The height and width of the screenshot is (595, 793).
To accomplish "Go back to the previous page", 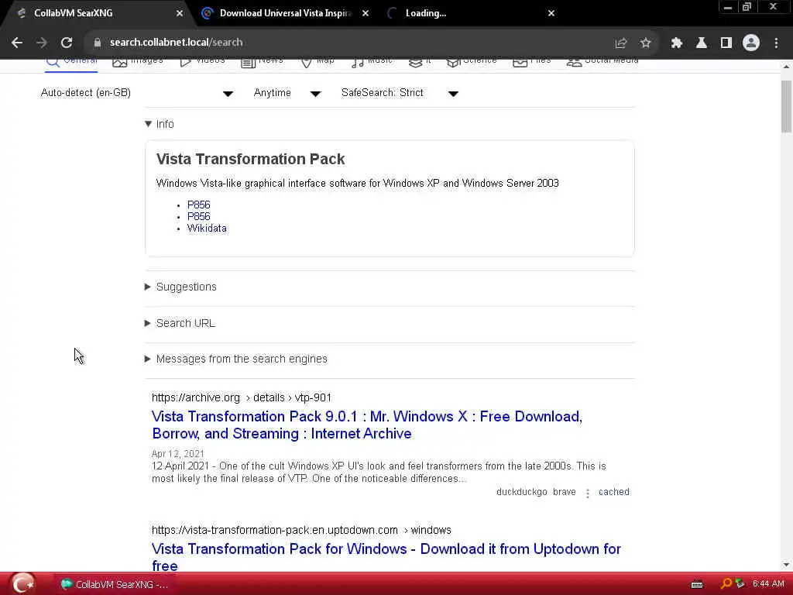I will (x=17, y=43).
